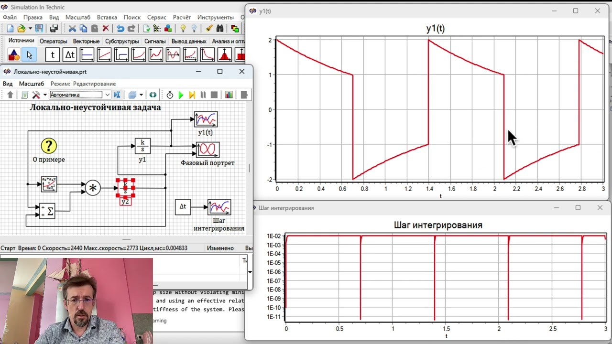This screenshot has height=344, width=612.
Task: Click the script page icon in project toolbar
Action: (25, 95)
